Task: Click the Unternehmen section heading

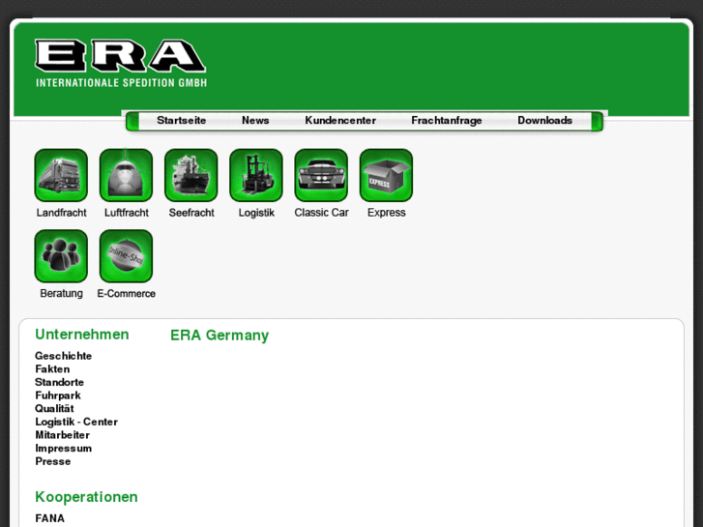Action: [x=82, y=335]
